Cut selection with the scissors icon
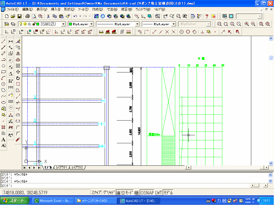The height and width of the screenshot is (205, 274). (48, 16)
